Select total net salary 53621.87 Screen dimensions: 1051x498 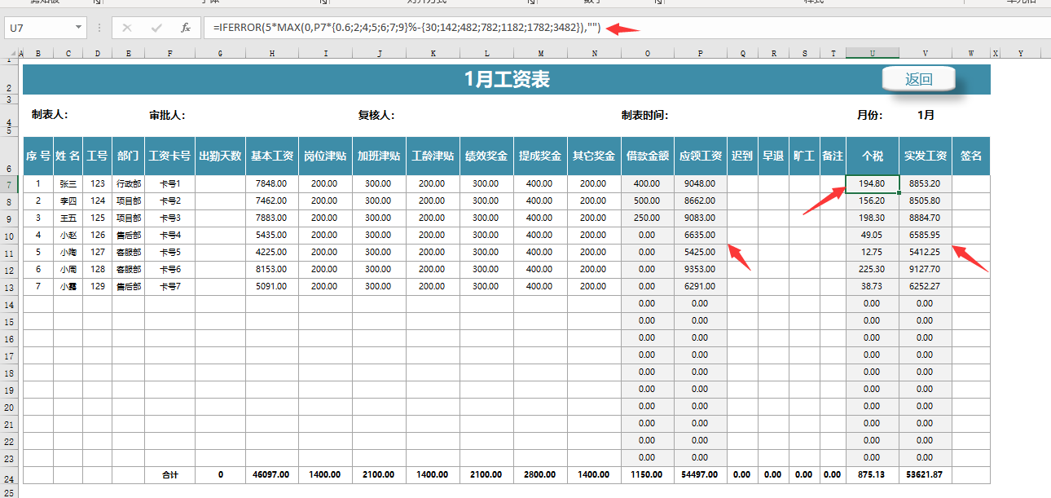click(926, 474)
